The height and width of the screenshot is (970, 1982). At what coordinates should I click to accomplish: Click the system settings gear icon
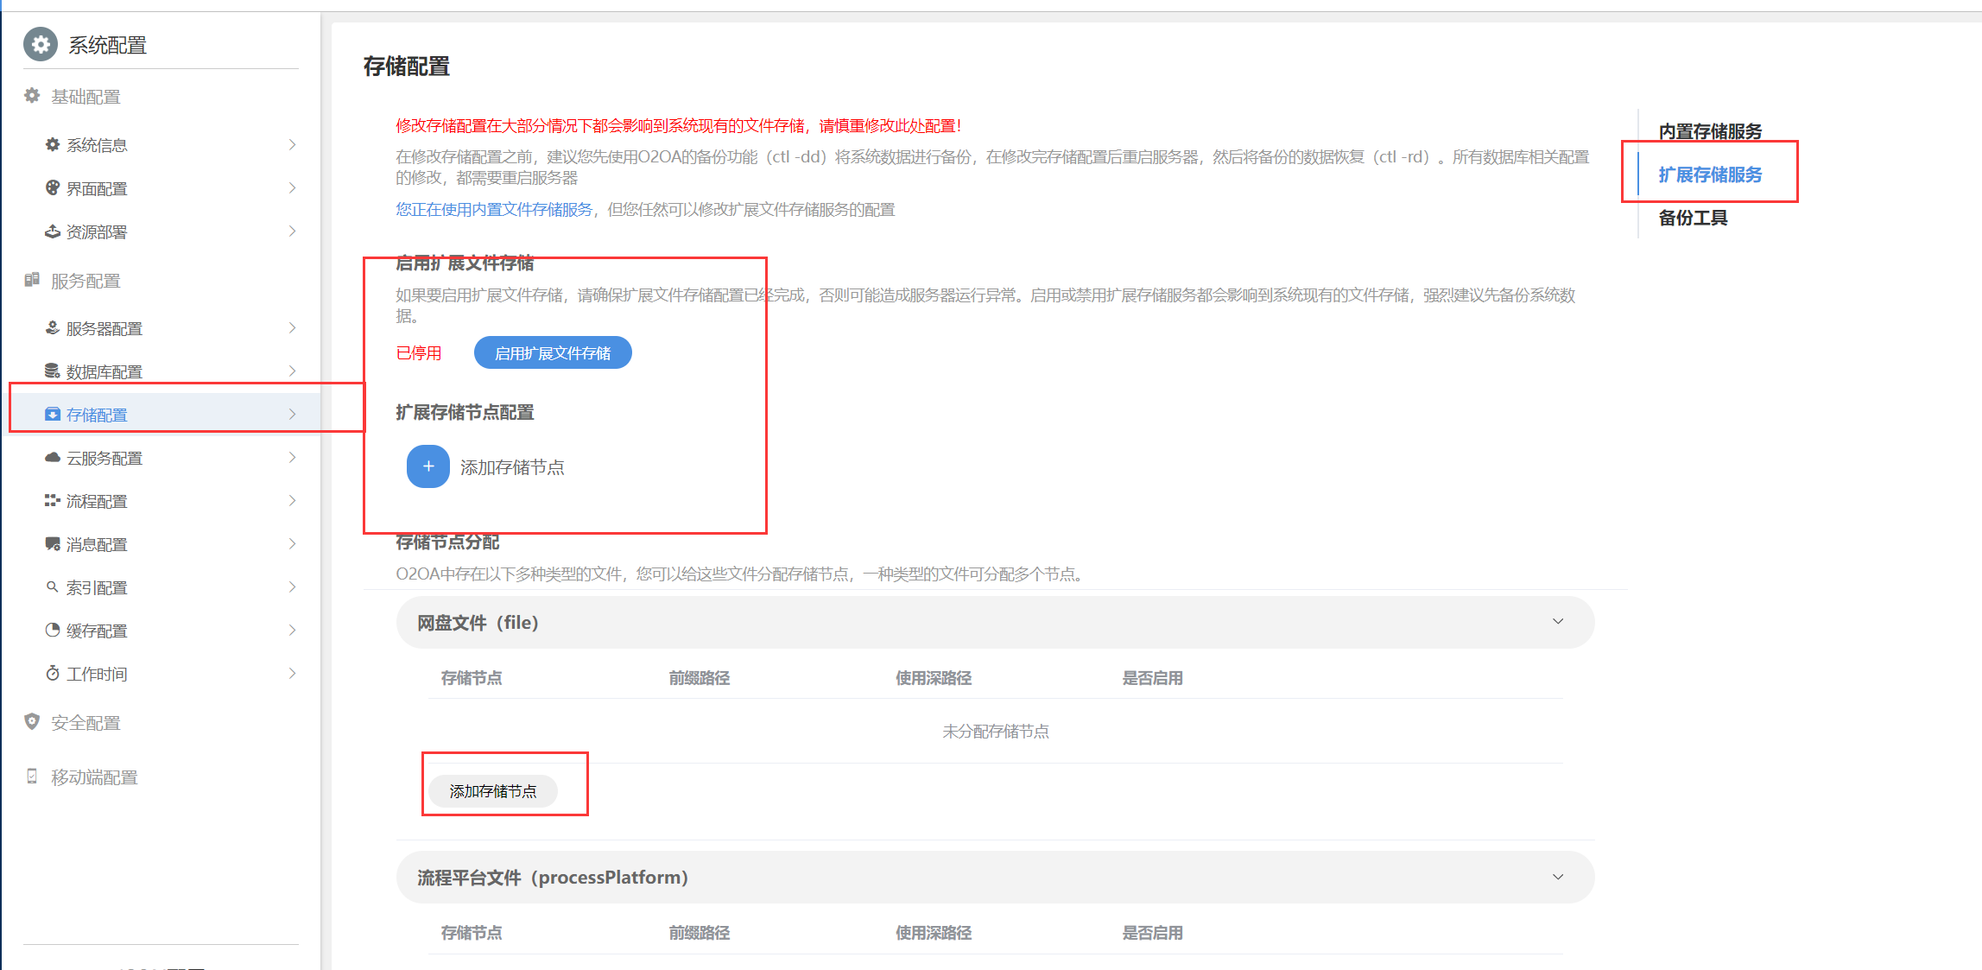click(41, 44)
